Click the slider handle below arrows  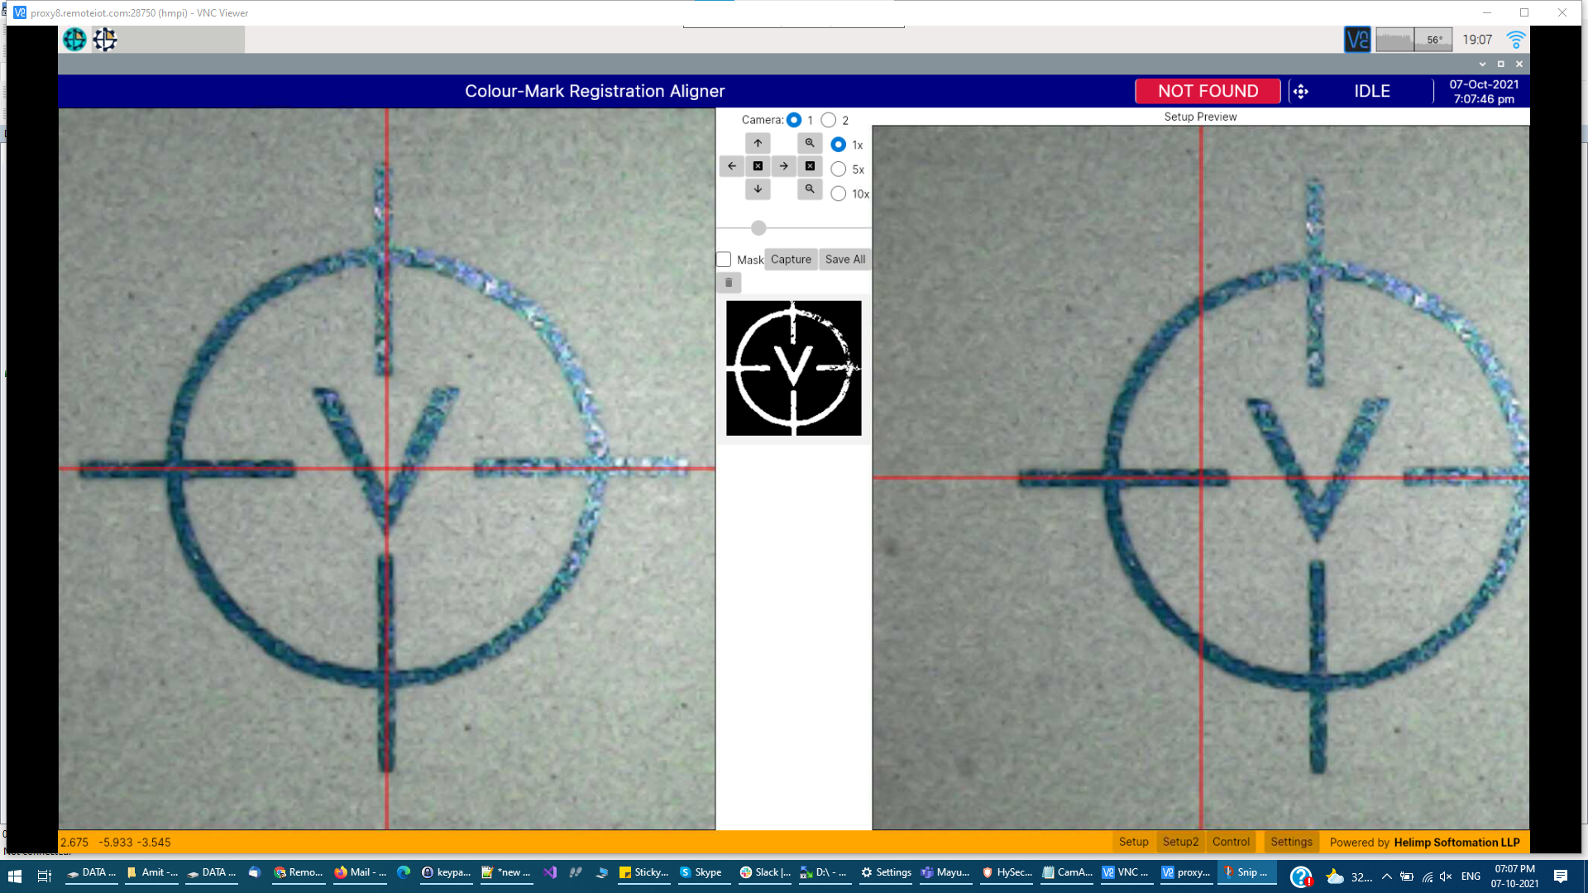758,228
